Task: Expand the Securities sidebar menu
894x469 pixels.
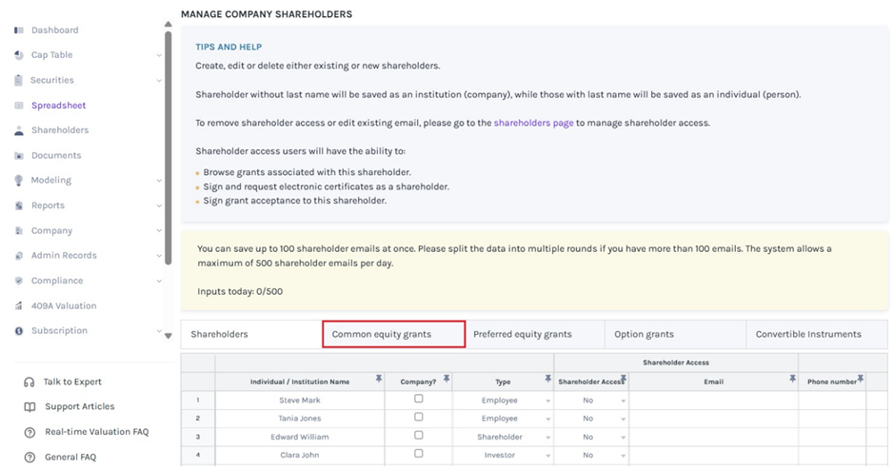Action: pyautogui.click(x=158, y=81)
